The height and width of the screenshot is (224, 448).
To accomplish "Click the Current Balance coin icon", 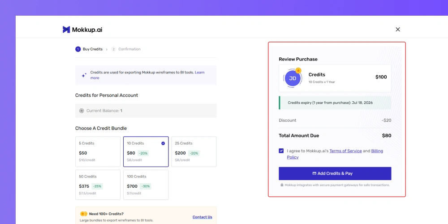I will [x=82, y=111].
